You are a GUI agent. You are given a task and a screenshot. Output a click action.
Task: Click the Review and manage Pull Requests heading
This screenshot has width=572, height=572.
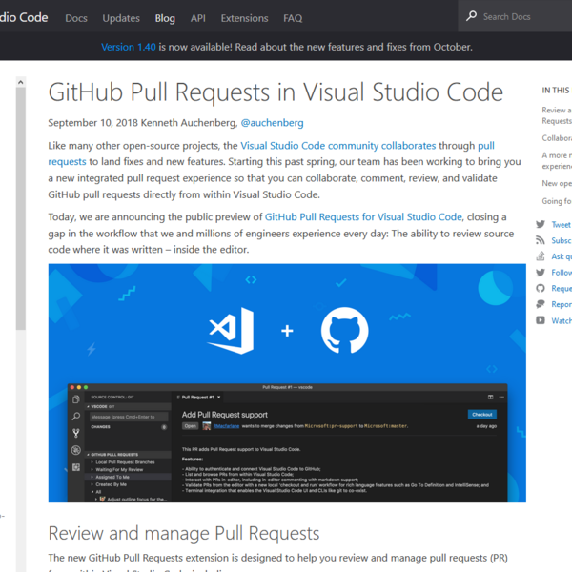coord(184,533)
